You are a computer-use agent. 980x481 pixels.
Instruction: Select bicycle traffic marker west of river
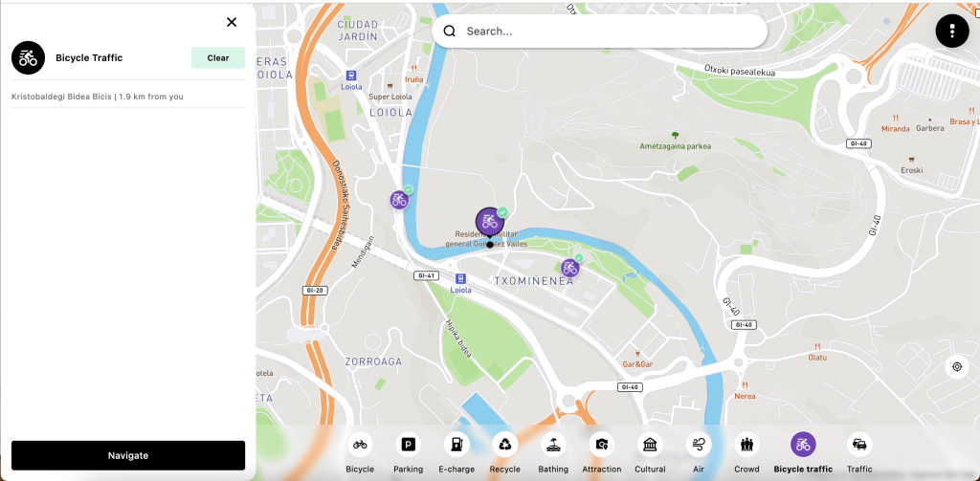pyautogui.click(x=399, y=200)
